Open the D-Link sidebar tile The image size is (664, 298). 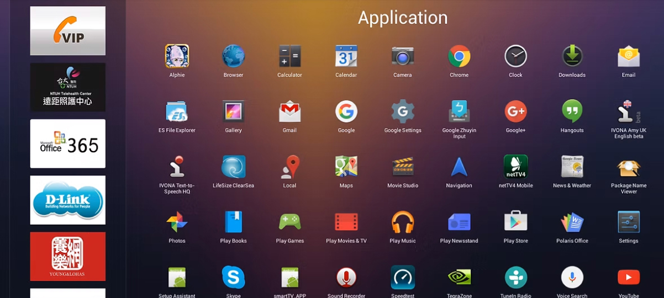pos(67,200)
